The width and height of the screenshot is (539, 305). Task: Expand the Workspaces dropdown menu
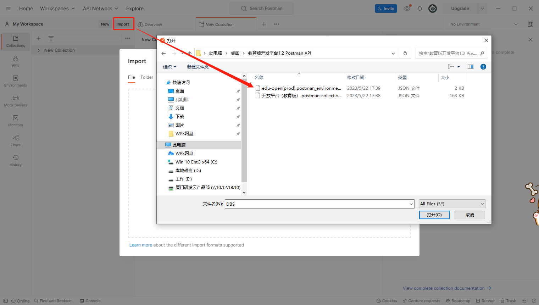pos(57,9)
